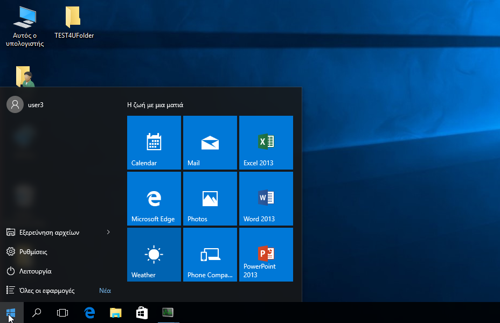The image size is (500, 323).
Task: Open the Photos tile
Action: [210, 199]
